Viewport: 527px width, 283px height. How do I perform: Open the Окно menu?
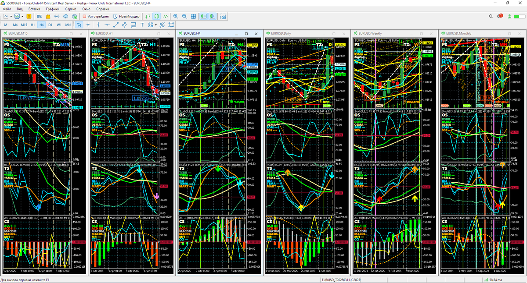tap(86, 9)
